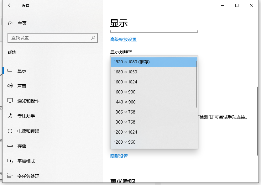Open the Multitasking (多任务处理) settings page

[28, 176]
